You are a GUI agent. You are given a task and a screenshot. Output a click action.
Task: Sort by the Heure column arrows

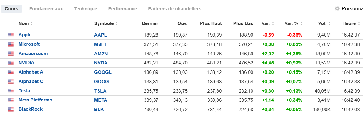(x=359, y=23)
